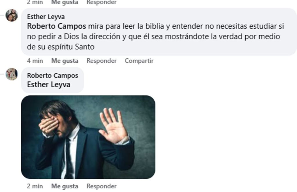Screen dimensions: 297x192
Task: Click Me gusta on the topmost comment
Action: (65, 2)
